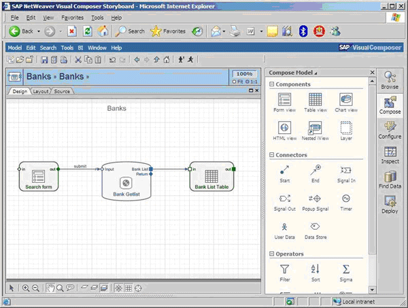Click the browser Favorites star button
The width and height of the screenshot is (408, 308).
click(x=168, y=31)
